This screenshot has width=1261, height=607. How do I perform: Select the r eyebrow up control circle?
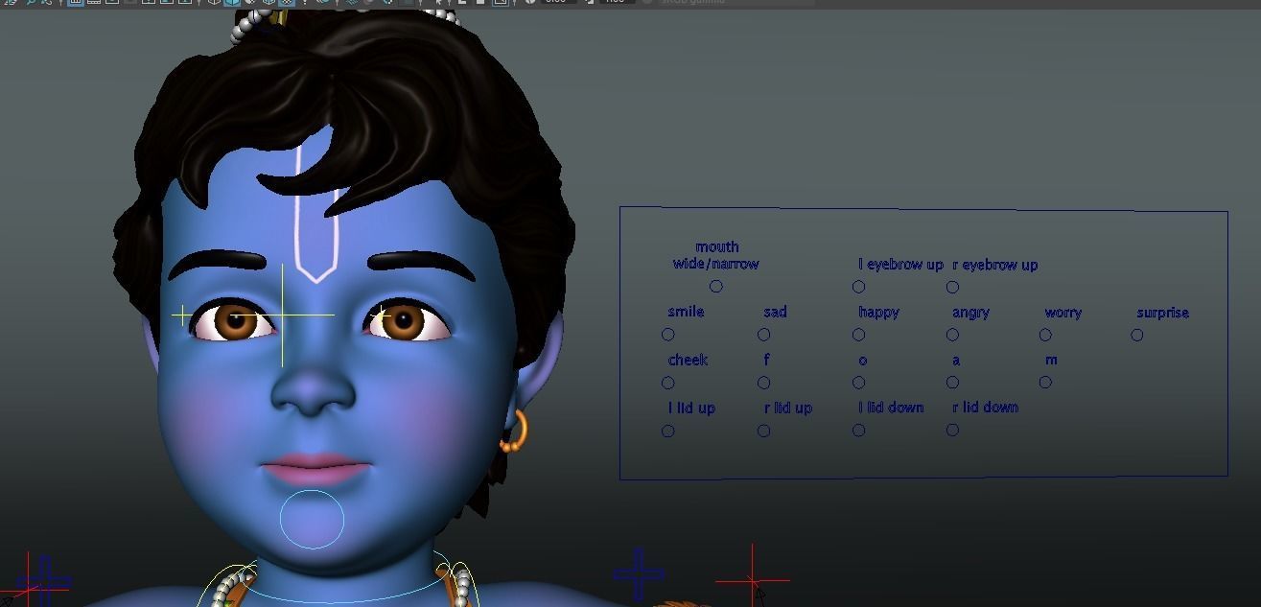952,287
